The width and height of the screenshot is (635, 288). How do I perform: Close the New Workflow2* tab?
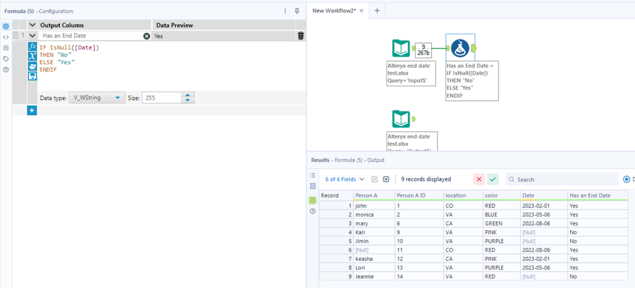pos(362,11)
